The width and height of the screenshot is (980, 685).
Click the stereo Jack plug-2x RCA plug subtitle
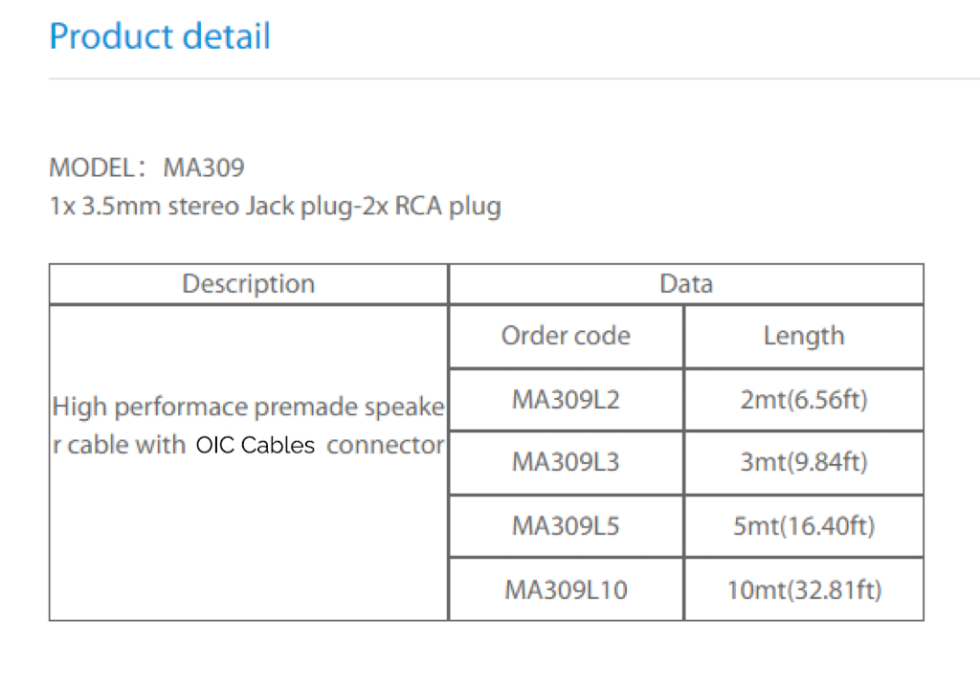275,207
